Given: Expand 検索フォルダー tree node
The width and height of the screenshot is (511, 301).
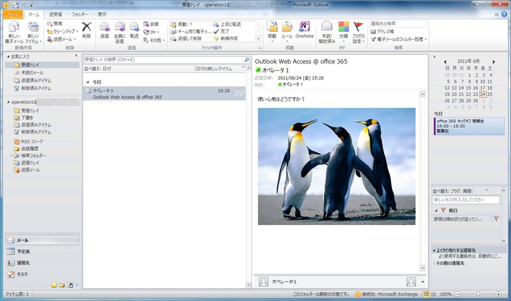Looking at the screenshot, I should tap(11, 156).
